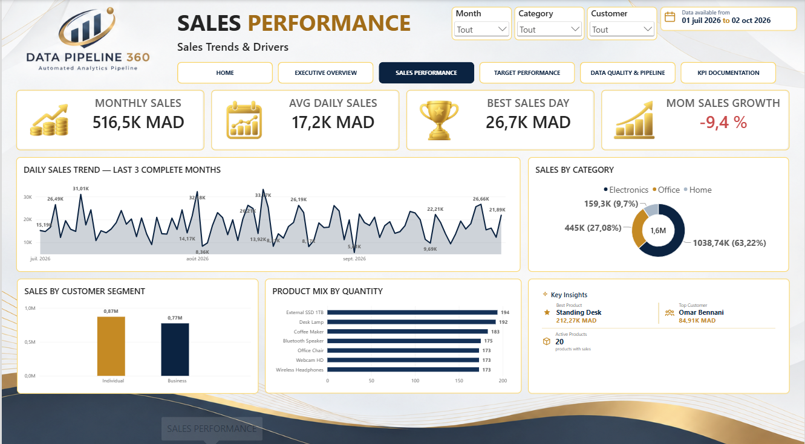Go to the HOME page
Viewport: 805px width, 444px height.
coord(225,72)
